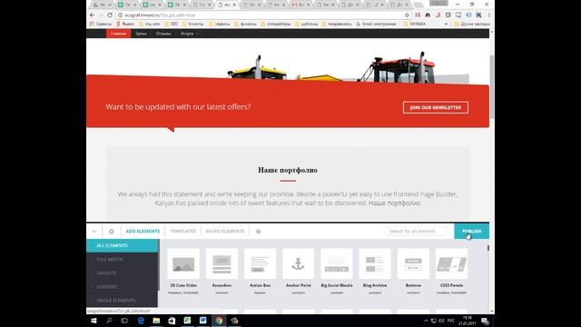The width and height of the screenshot is (581, 327).
Task: Open SEO bookmarks folder
Action: [x=171, y=24]
